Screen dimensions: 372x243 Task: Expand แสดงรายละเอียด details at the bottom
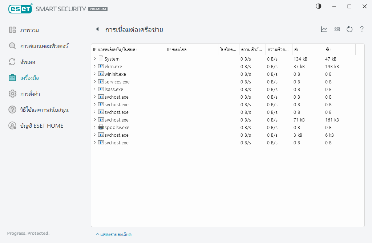coord(114,235)
